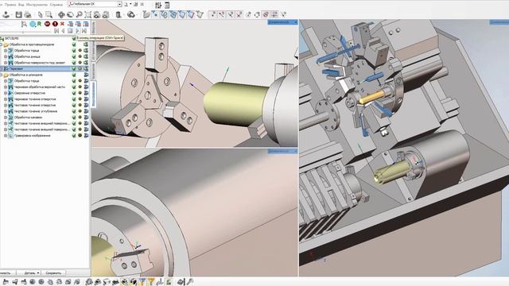Toggle green checkmark for Сверление отверстия
Screen dimensions: 509x286
[x=74, y=93]
